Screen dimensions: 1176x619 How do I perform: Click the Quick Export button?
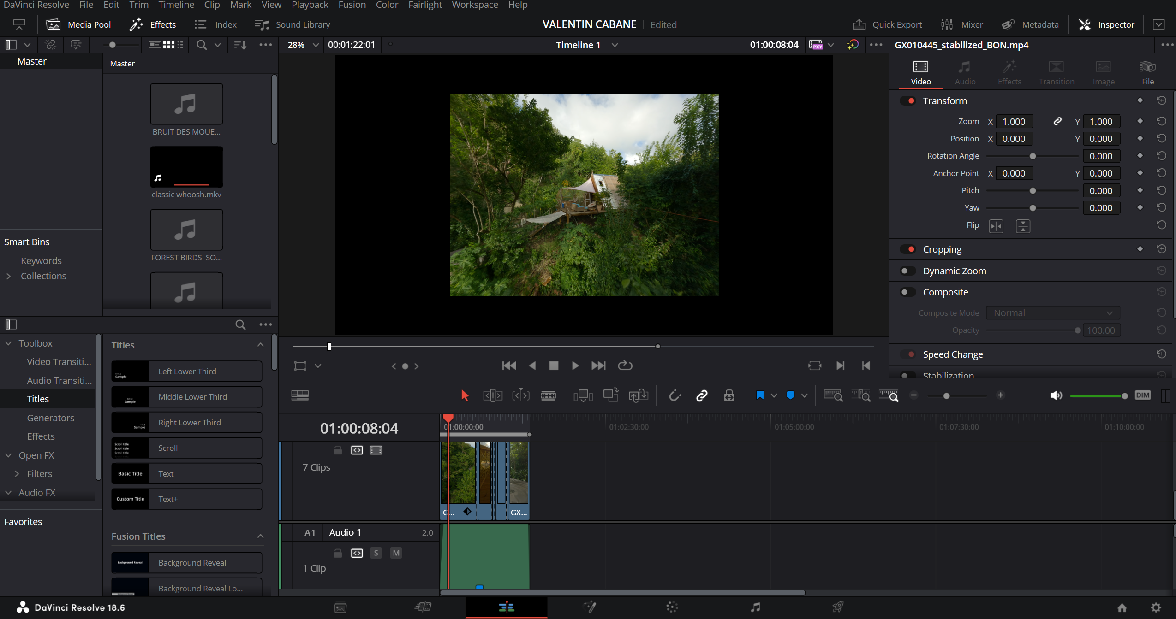(x=887, y=24)
